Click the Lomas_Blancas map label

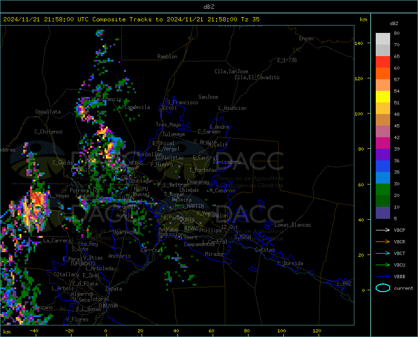293,225
